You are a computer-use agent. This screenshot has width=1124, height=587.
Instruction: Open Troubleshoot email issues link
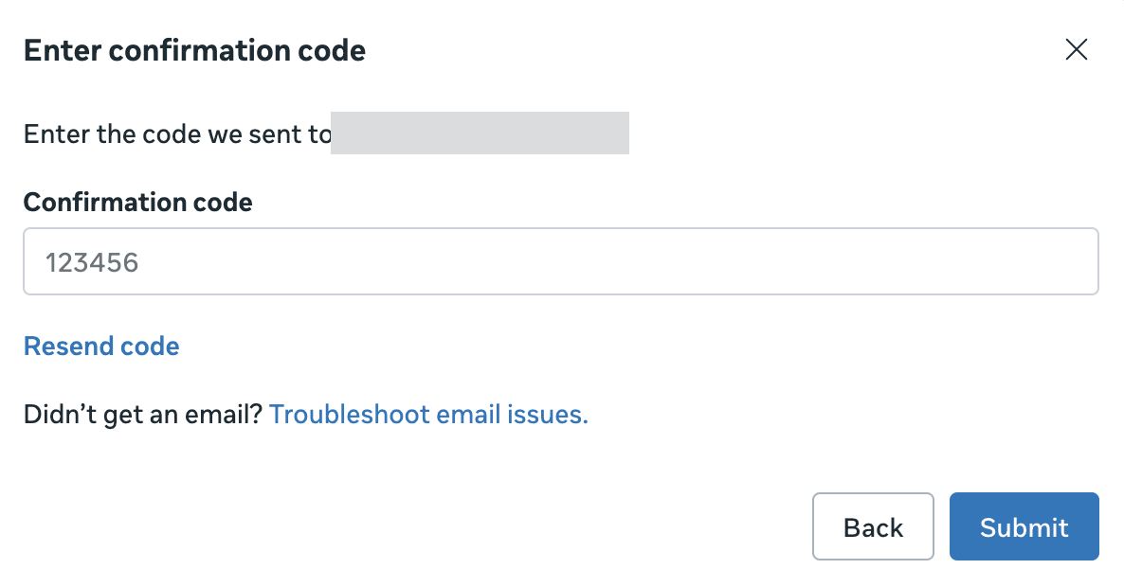coord(428,415)
